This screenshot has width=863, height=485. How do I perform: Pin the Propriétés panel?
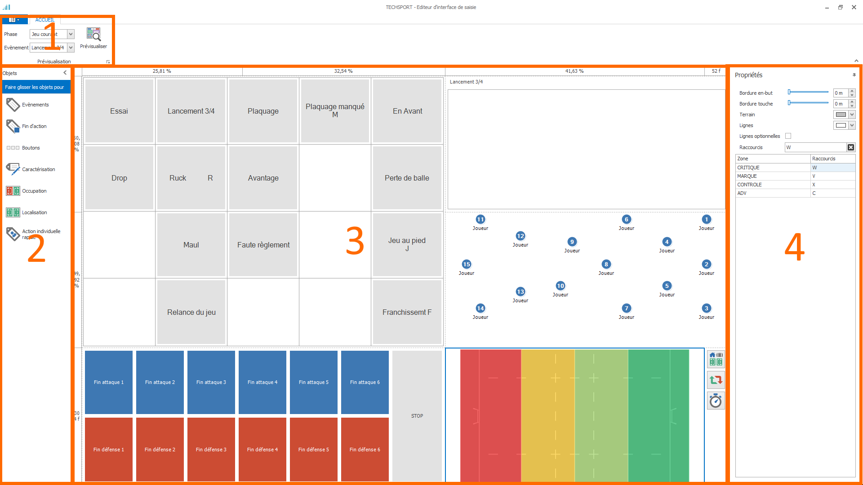[x=854, y=75]
